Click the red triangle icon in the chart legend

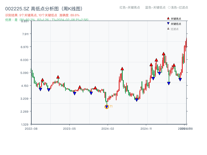point(168,18)
